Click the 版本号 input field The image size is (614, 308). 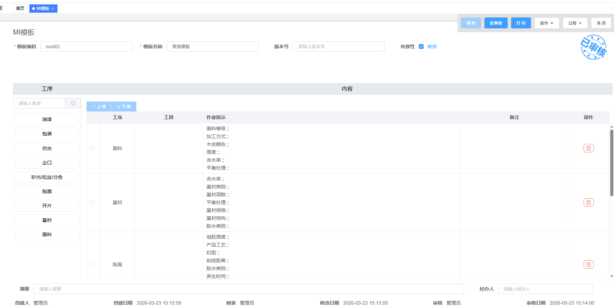coord(338,47)
